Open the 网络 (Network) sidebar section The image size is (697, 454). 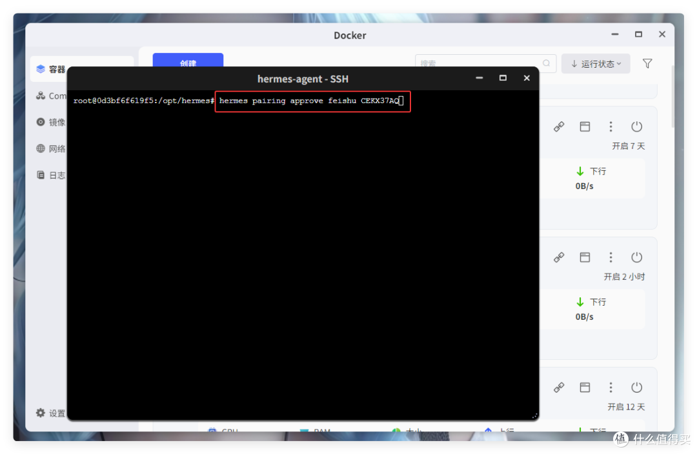click(50, 148)
